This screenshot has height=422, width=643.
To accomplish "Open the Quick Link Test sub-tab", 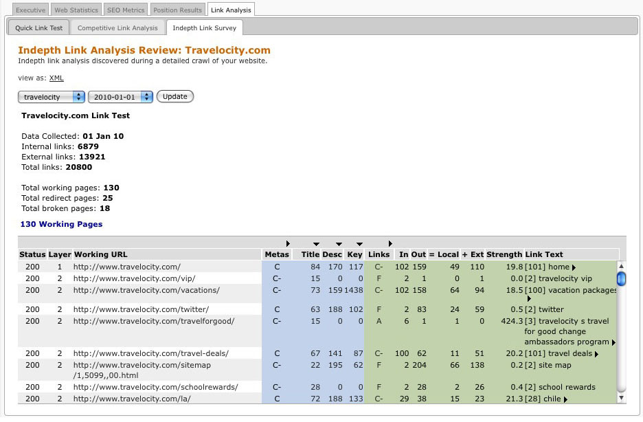I will pos(39,28).
